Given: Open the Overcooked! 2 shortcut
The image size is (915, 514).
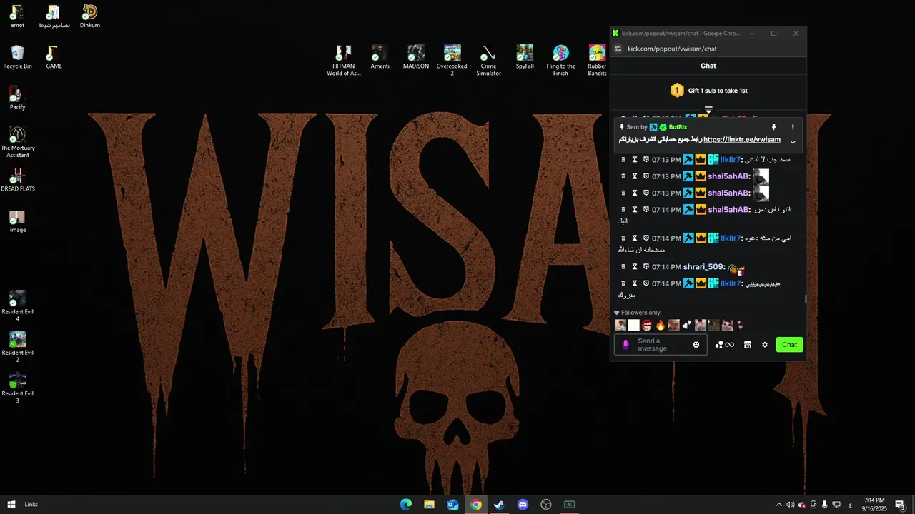Looking at the screenshot, I should tap(452, 60).
